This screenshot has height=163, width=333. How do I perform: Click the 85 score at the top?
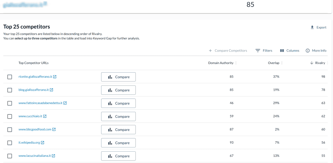(x=250, y=5)
